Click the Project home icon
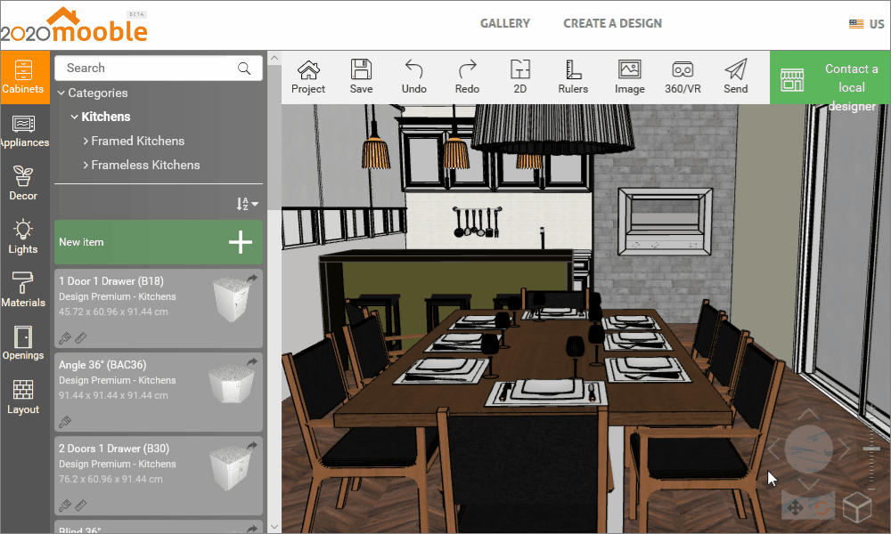 (x=308, y=77)
